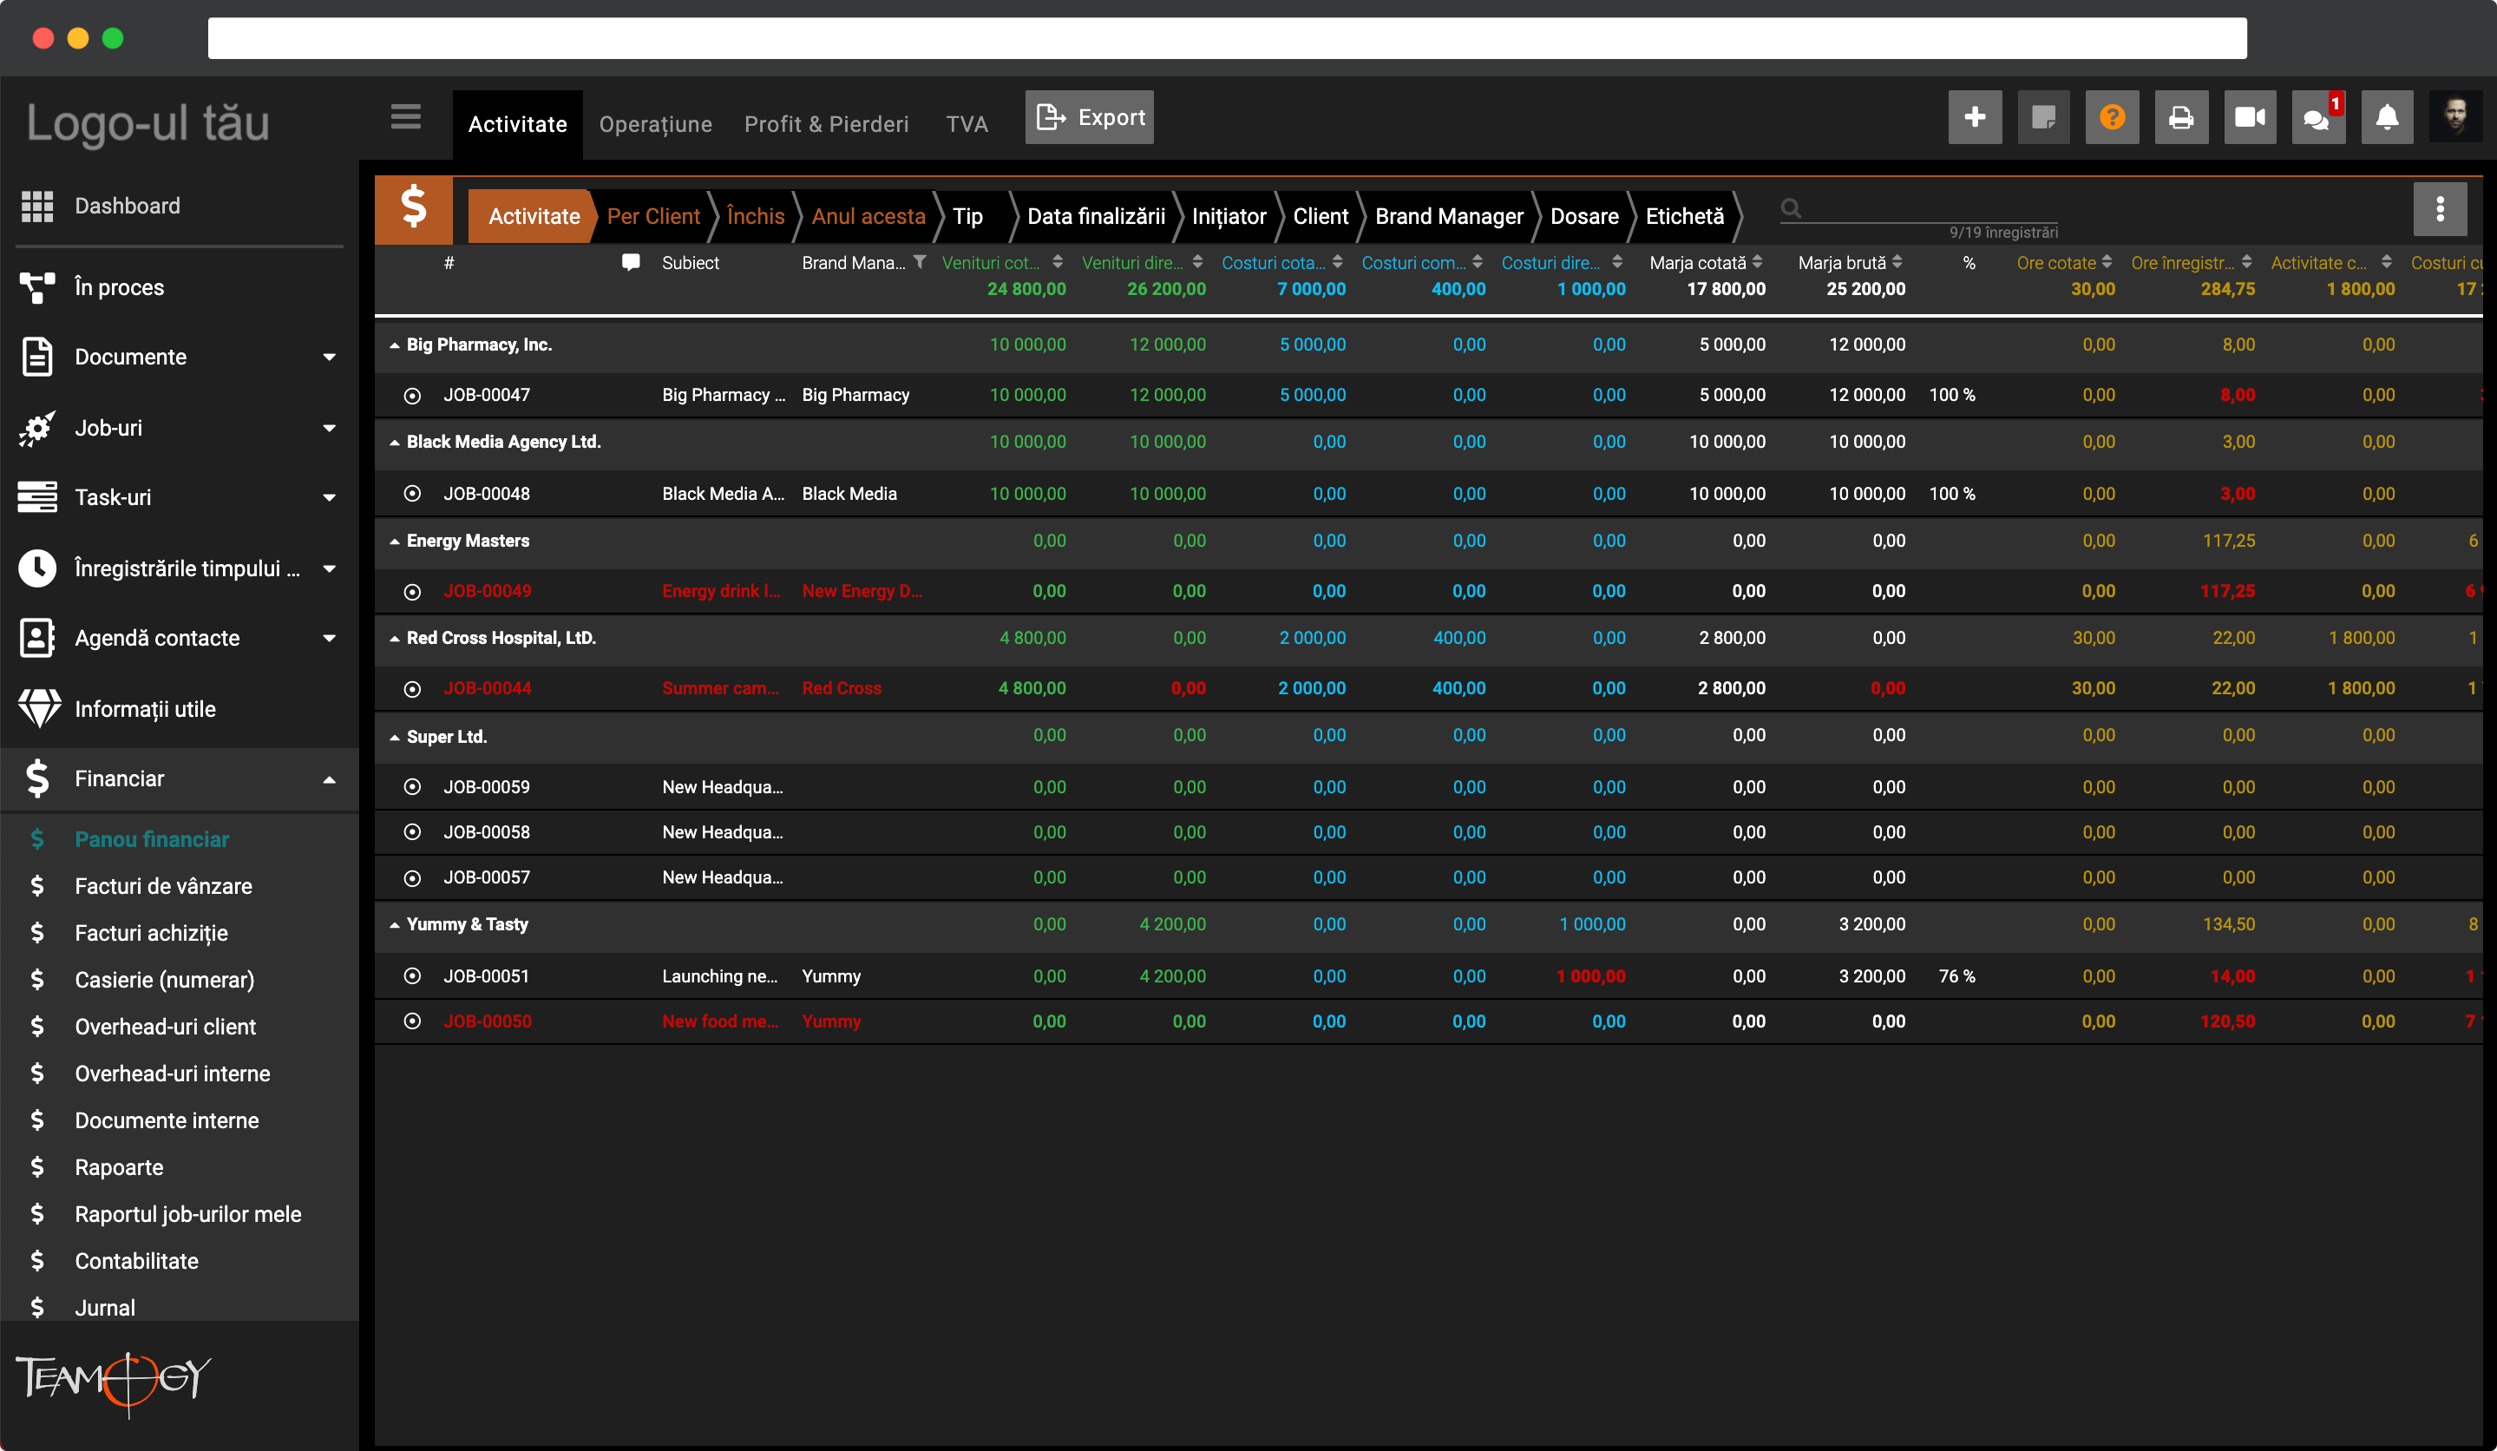Open Contabilitate in the sidebar
The image size is (2497, 1451).
click(137, 1261)
